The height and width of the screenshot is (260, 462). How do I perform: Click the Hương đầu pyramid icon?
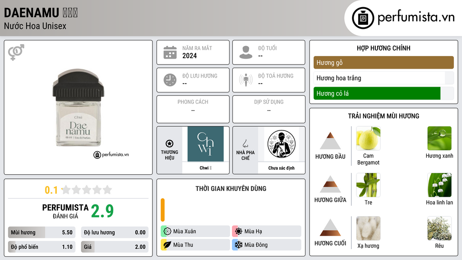[x=330, y=141]
